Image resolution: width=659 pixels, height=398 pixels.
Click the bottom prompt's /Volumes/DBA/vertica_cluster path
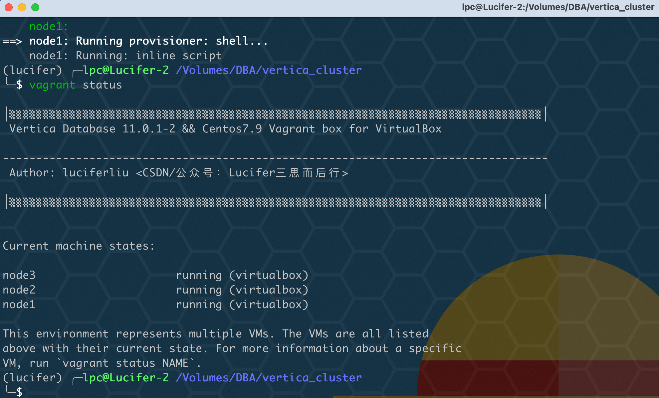click(x=269, y=378)
